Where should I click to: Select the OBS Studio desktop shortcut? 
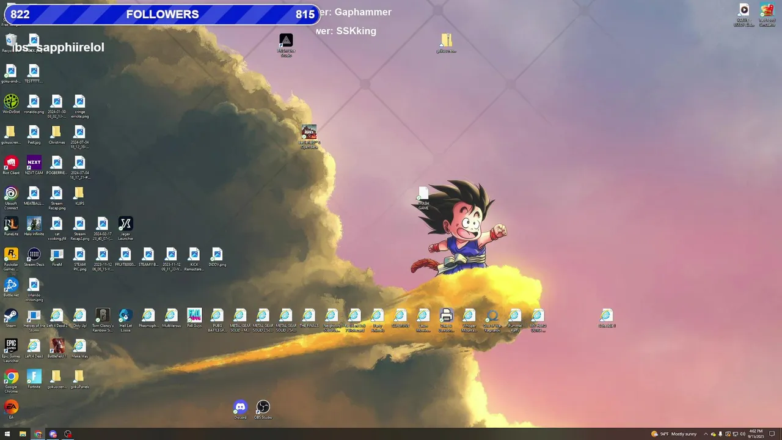263,410
